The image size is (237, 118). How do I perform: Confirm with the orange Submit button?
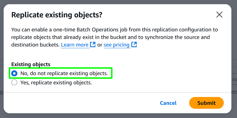(206, 103)
